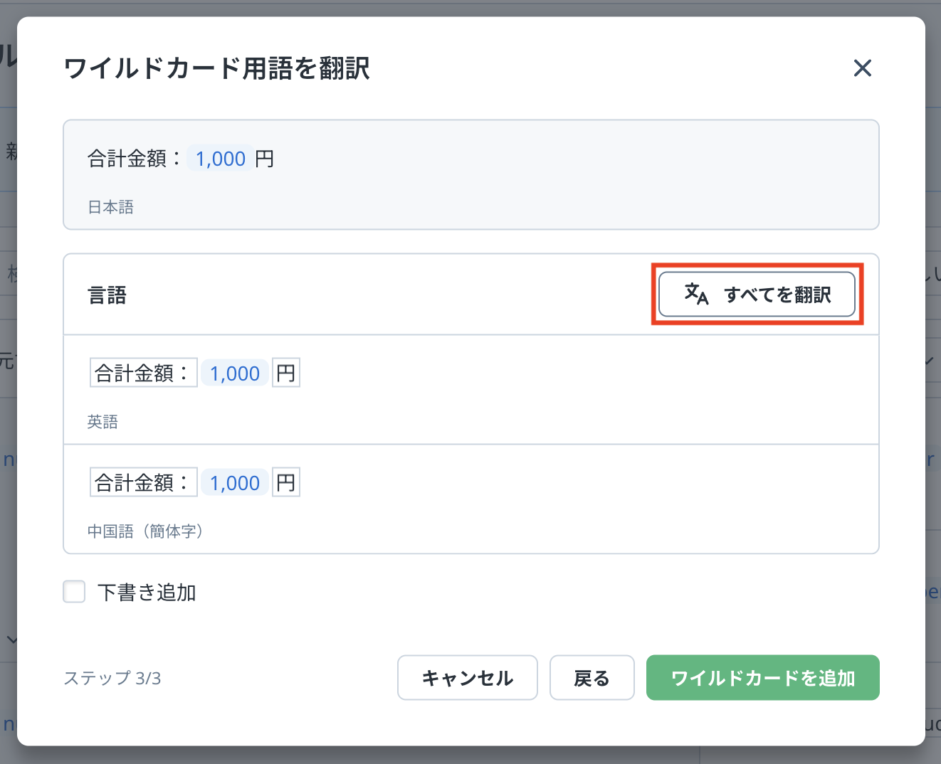Click the 言語 section header

[107, 295]
